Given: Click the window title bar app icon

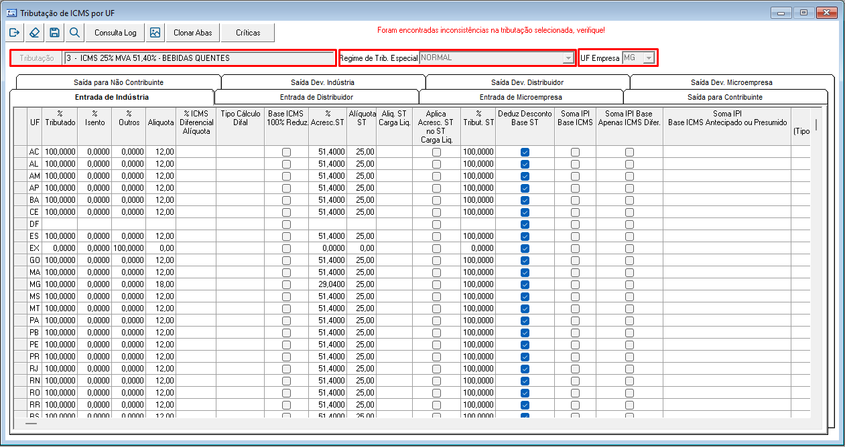Looking at the screenshot, I should 11,12.
